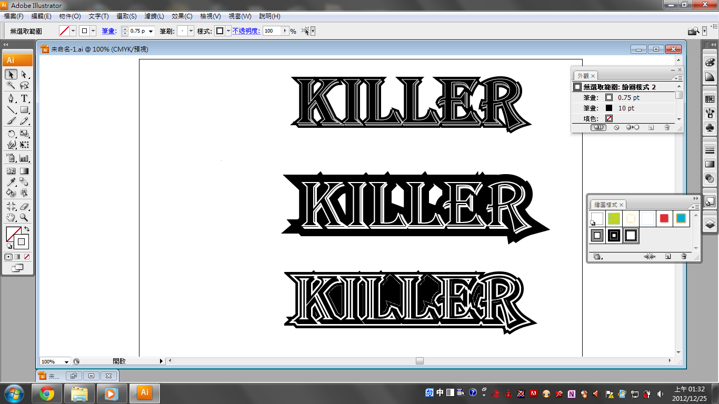Select the Mesh tool

11,171
